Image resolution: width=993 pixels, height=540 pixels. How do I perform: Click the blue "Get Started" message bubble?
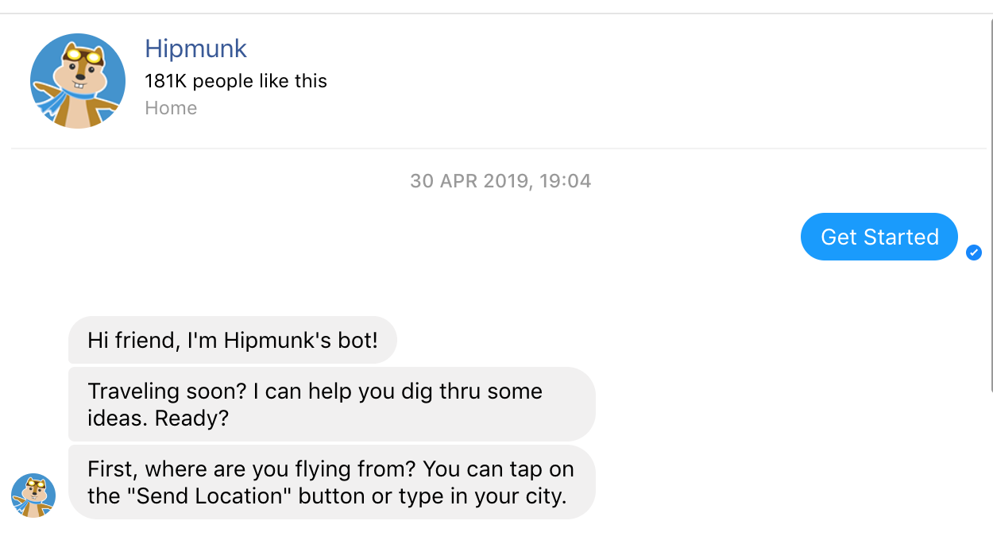(879, 237)
